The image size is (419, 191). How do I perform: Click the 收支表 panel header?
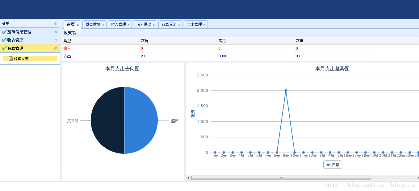tap(241, 33)
